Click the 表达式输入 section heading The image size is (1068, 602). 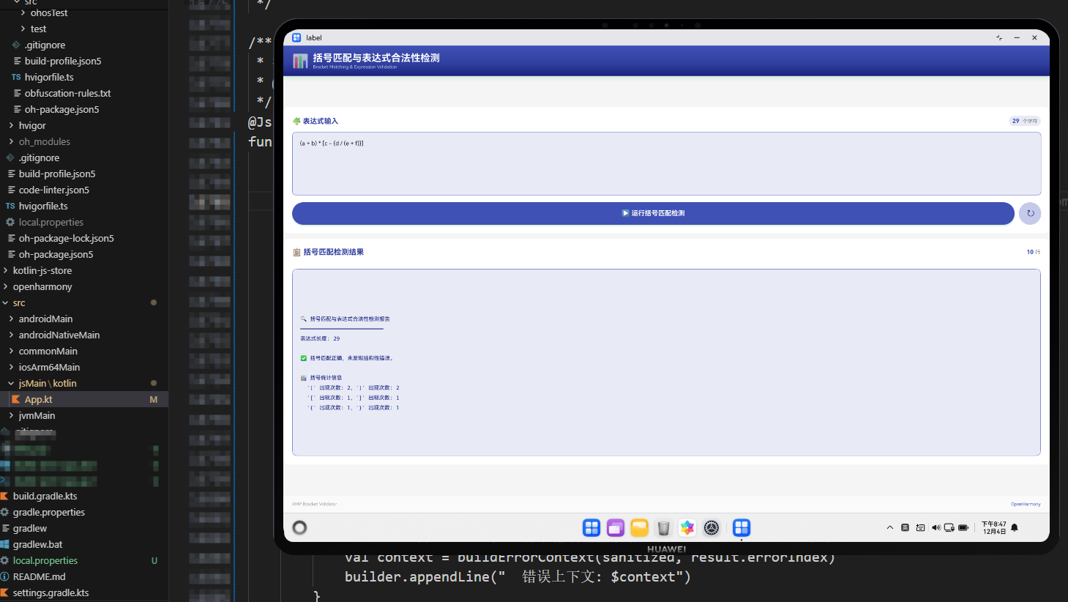pos(321,121)
